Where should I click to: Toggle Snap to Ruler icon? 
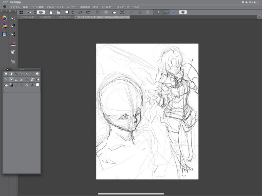click(x=157, y=12)
